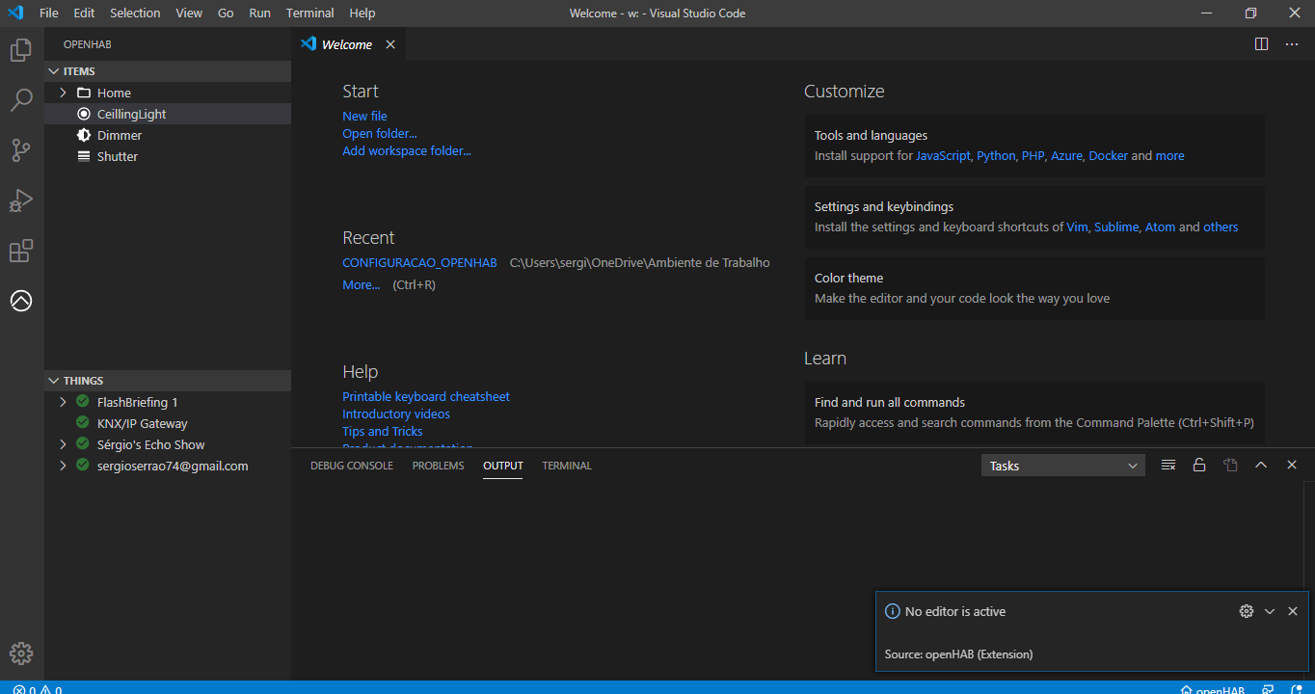Clear the output panel
This screenshot has height=694, width=1315.
[1168, 466]
